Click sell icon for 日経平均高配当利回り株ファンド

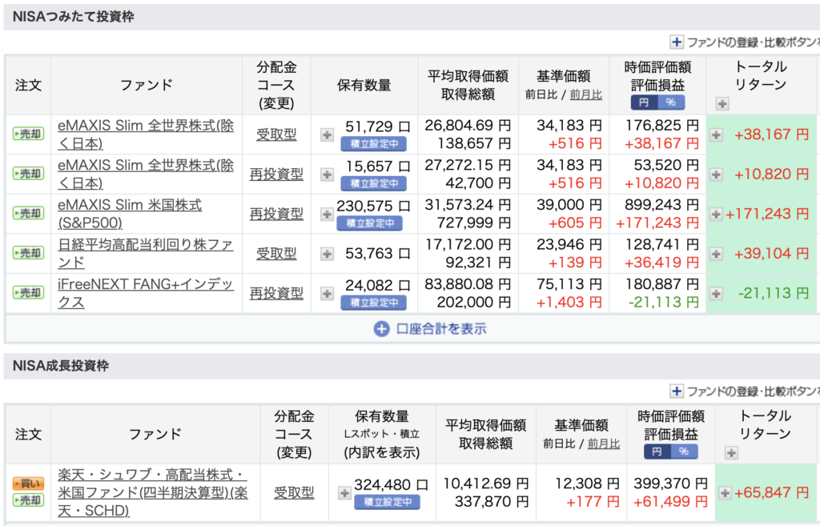pos(28,253)
